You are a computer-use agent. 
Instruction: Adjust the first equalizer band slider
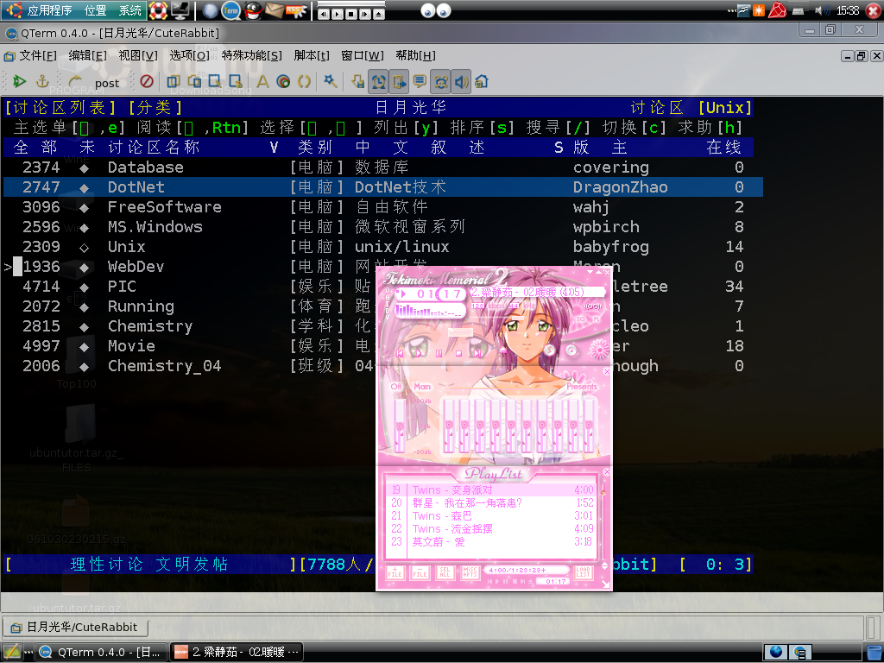point(449,426)
